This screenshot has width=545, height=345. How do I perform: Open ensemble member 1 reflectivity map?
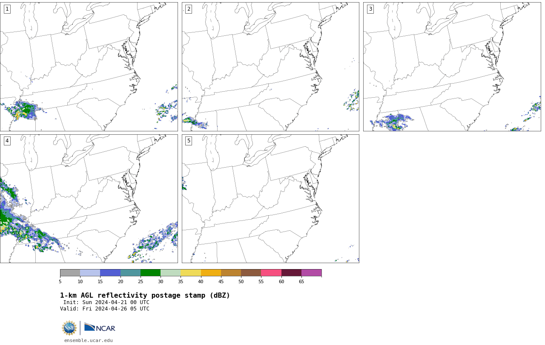pos(89,67)
